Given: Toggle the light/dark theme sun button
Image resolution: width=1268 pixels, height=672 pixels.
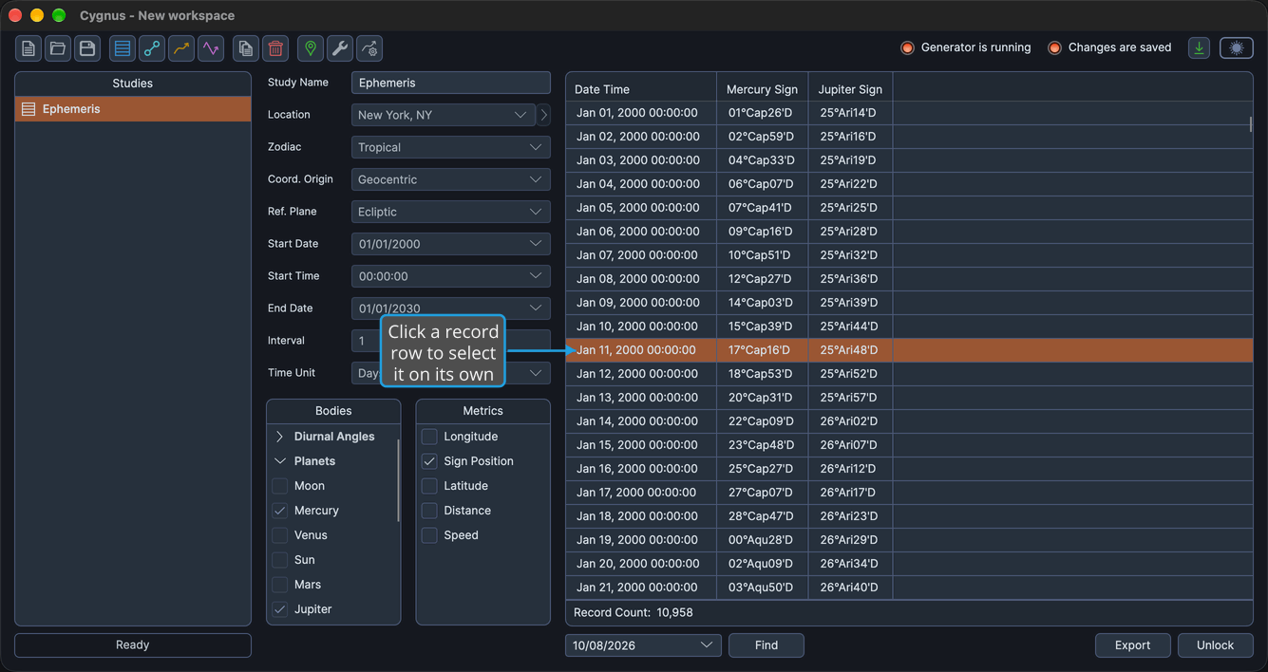Looking at the screenshot, I should (x=1237, y=48).
